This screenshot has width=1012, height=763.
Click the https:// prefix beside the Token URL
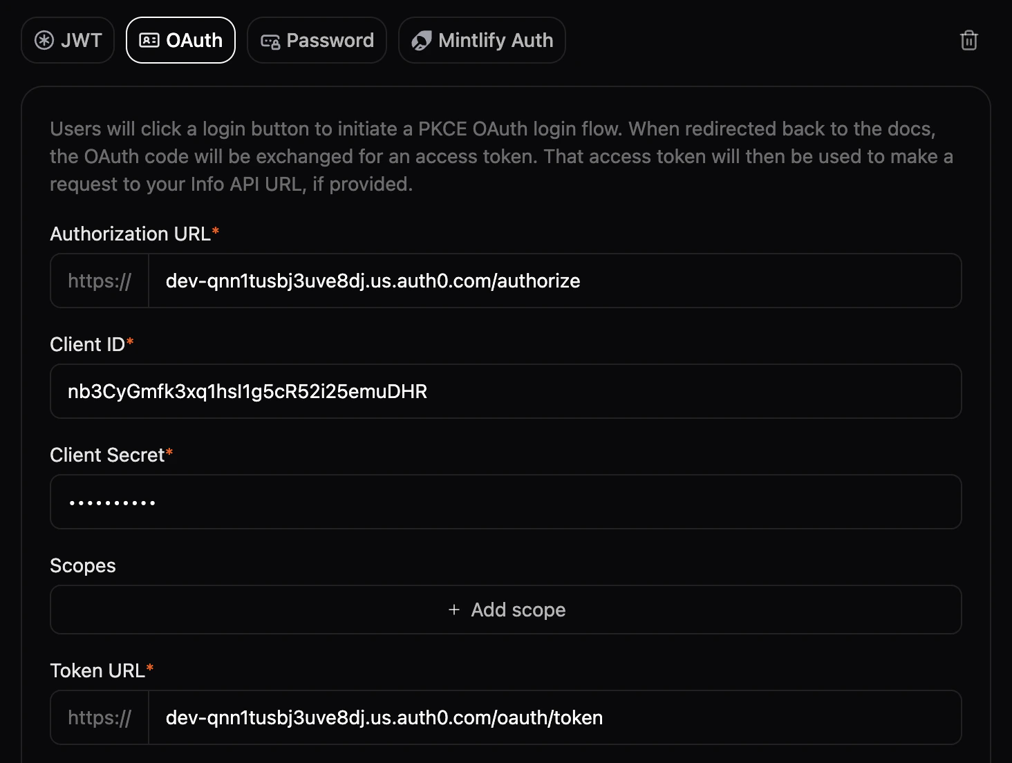coord(99,717)
